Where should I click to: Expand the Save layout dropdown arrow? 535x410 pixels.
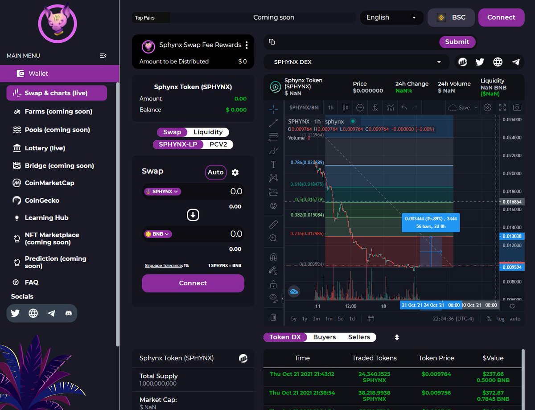coord(476,107)
